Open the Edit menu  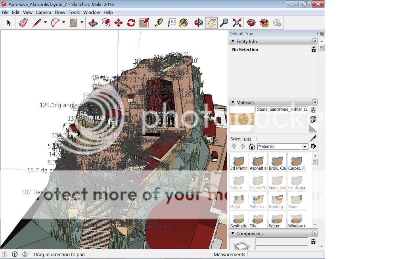click(x=15, y=12)
